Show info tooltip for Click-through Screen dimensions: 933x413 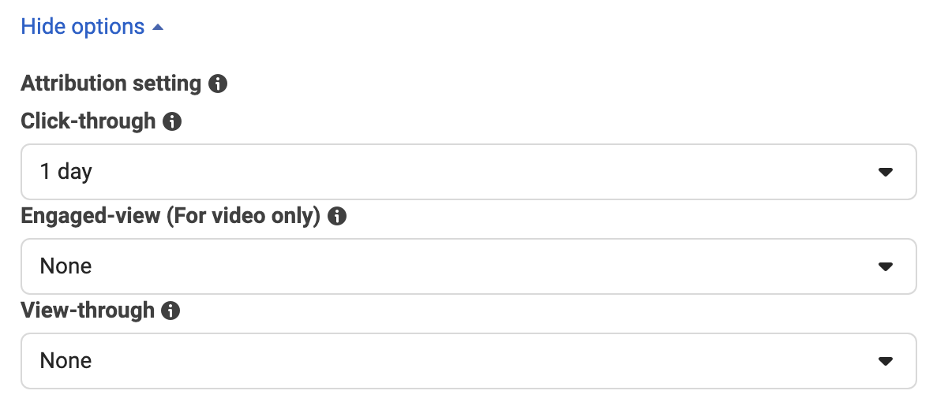pos(172,122)
